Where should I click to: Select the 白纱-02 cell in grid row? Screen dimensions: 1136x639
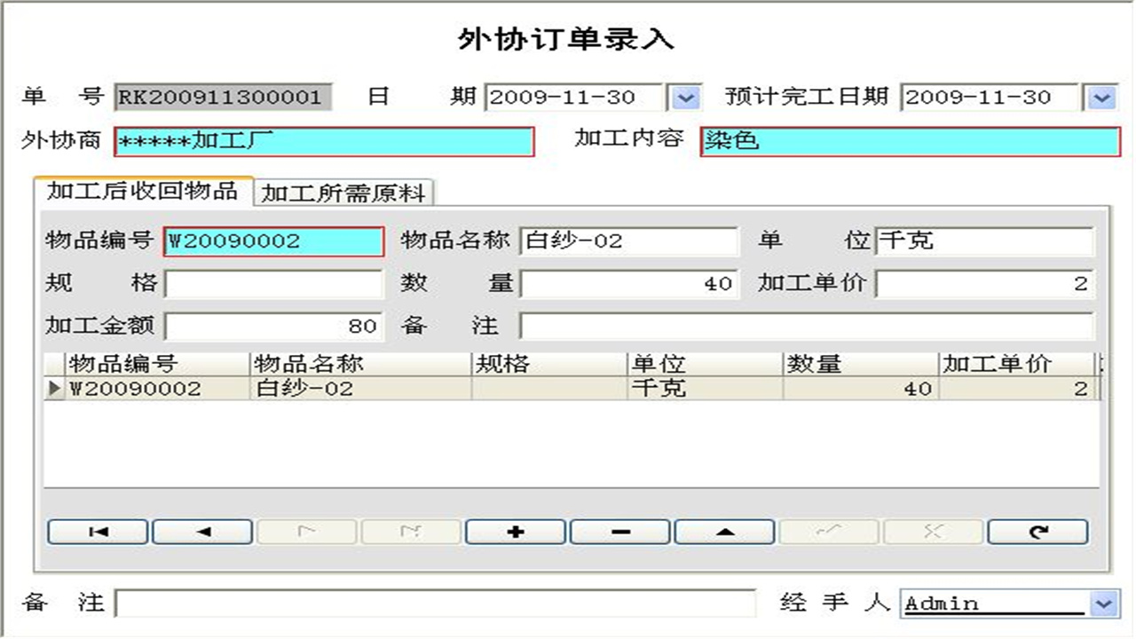click(x=359, y=389)
